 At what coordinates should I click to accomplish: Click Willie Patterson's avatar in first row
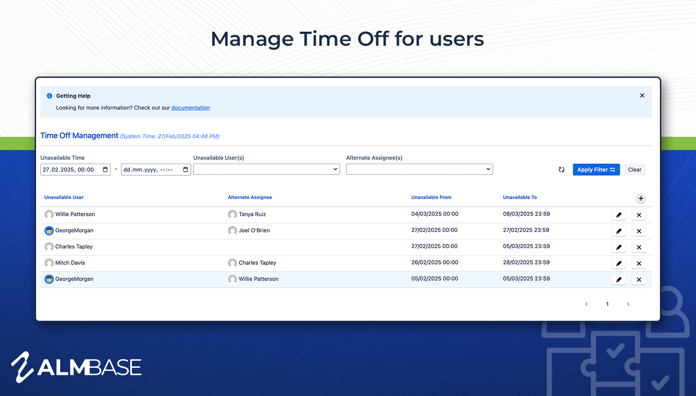click(49, 214)
